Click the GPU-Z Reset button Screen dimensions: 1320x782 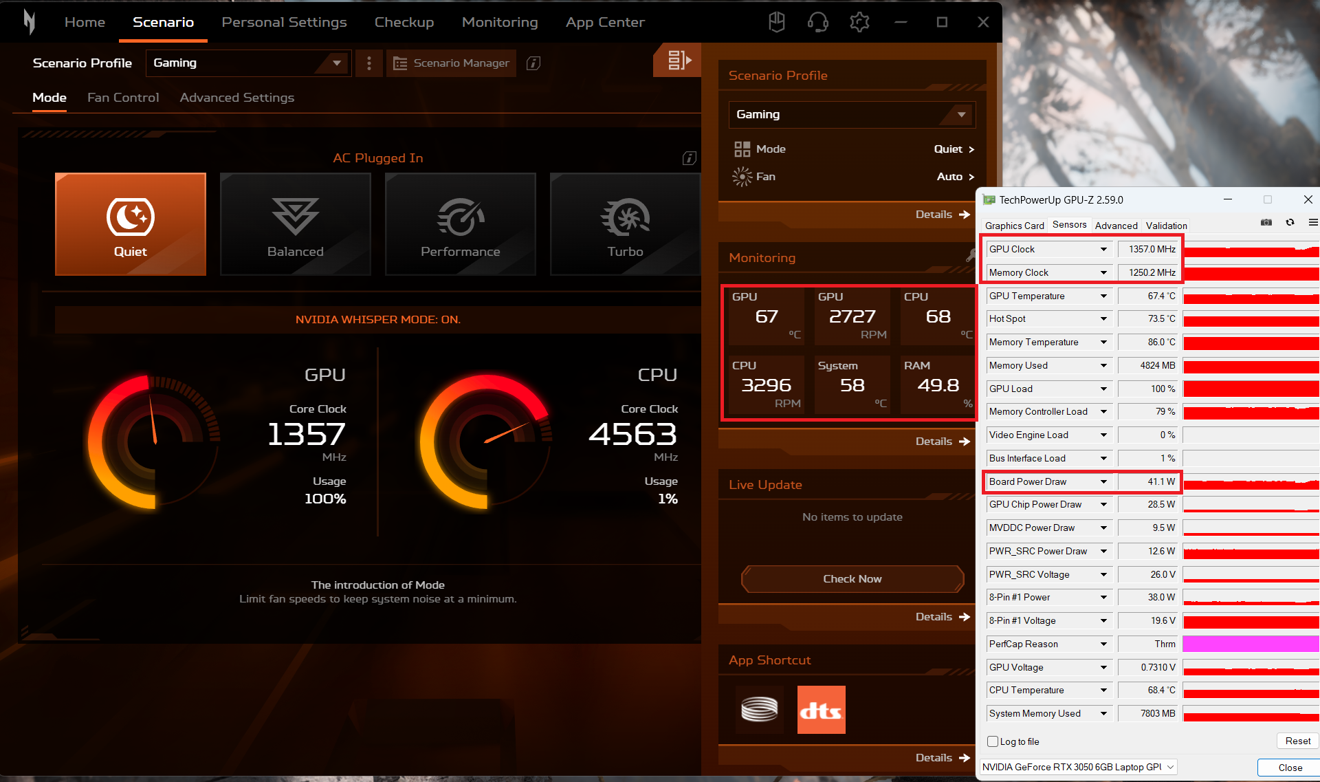click(x=1297, y=741)
